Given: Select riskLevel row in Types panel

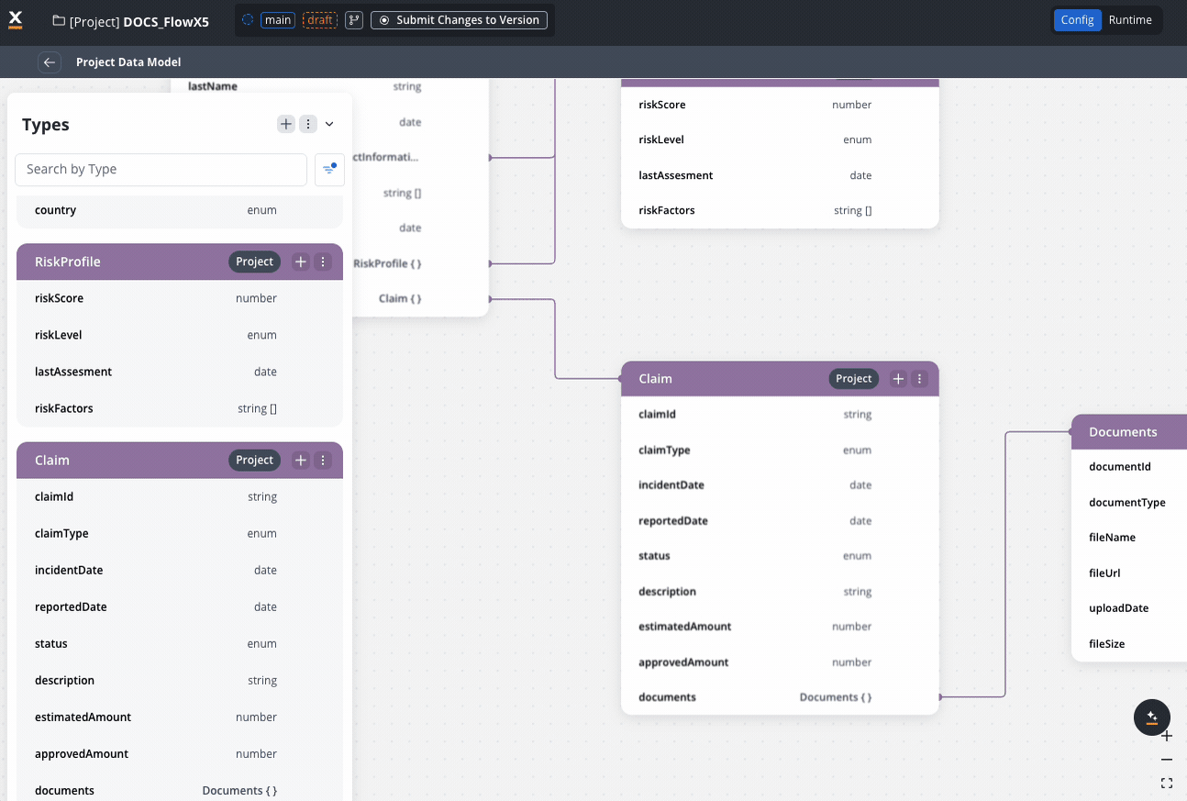Looking at the screenshot, I should (x=180, y=336).
